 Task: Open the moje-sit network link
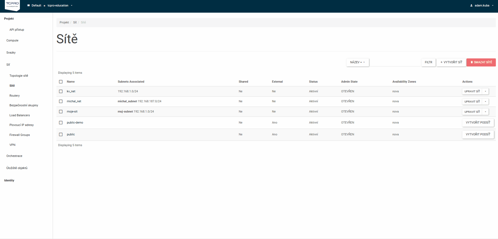[x=72, y=111]
